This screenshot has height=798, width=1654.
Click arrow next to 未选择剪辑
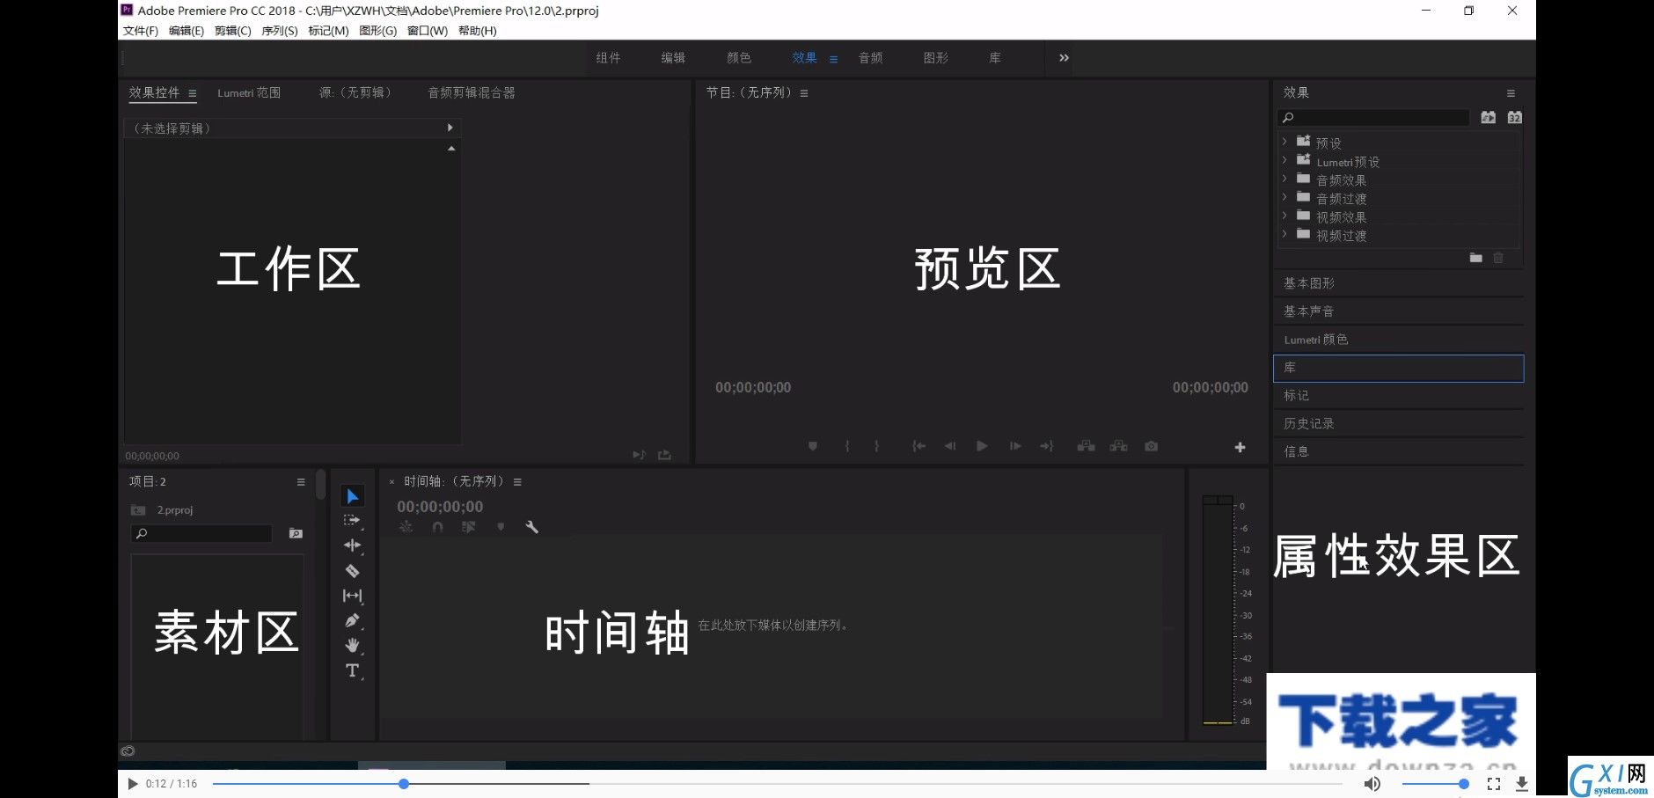click(450, 128)
